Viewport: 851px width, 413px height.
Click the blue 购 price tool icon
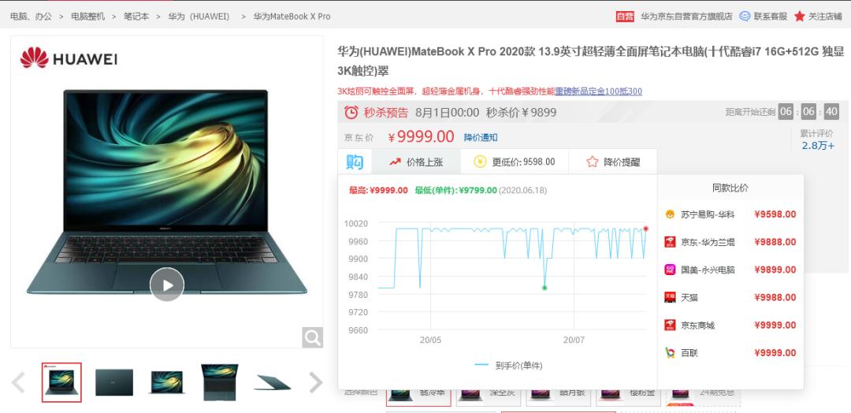point(355,162)
